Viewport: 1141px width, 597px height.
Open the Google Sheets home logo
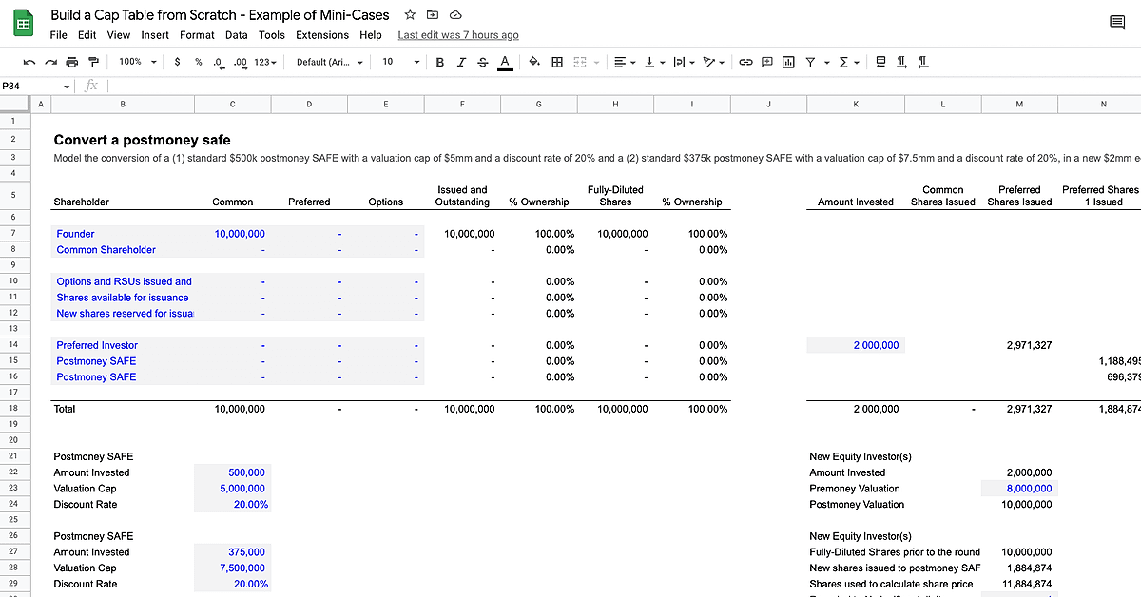25,24
